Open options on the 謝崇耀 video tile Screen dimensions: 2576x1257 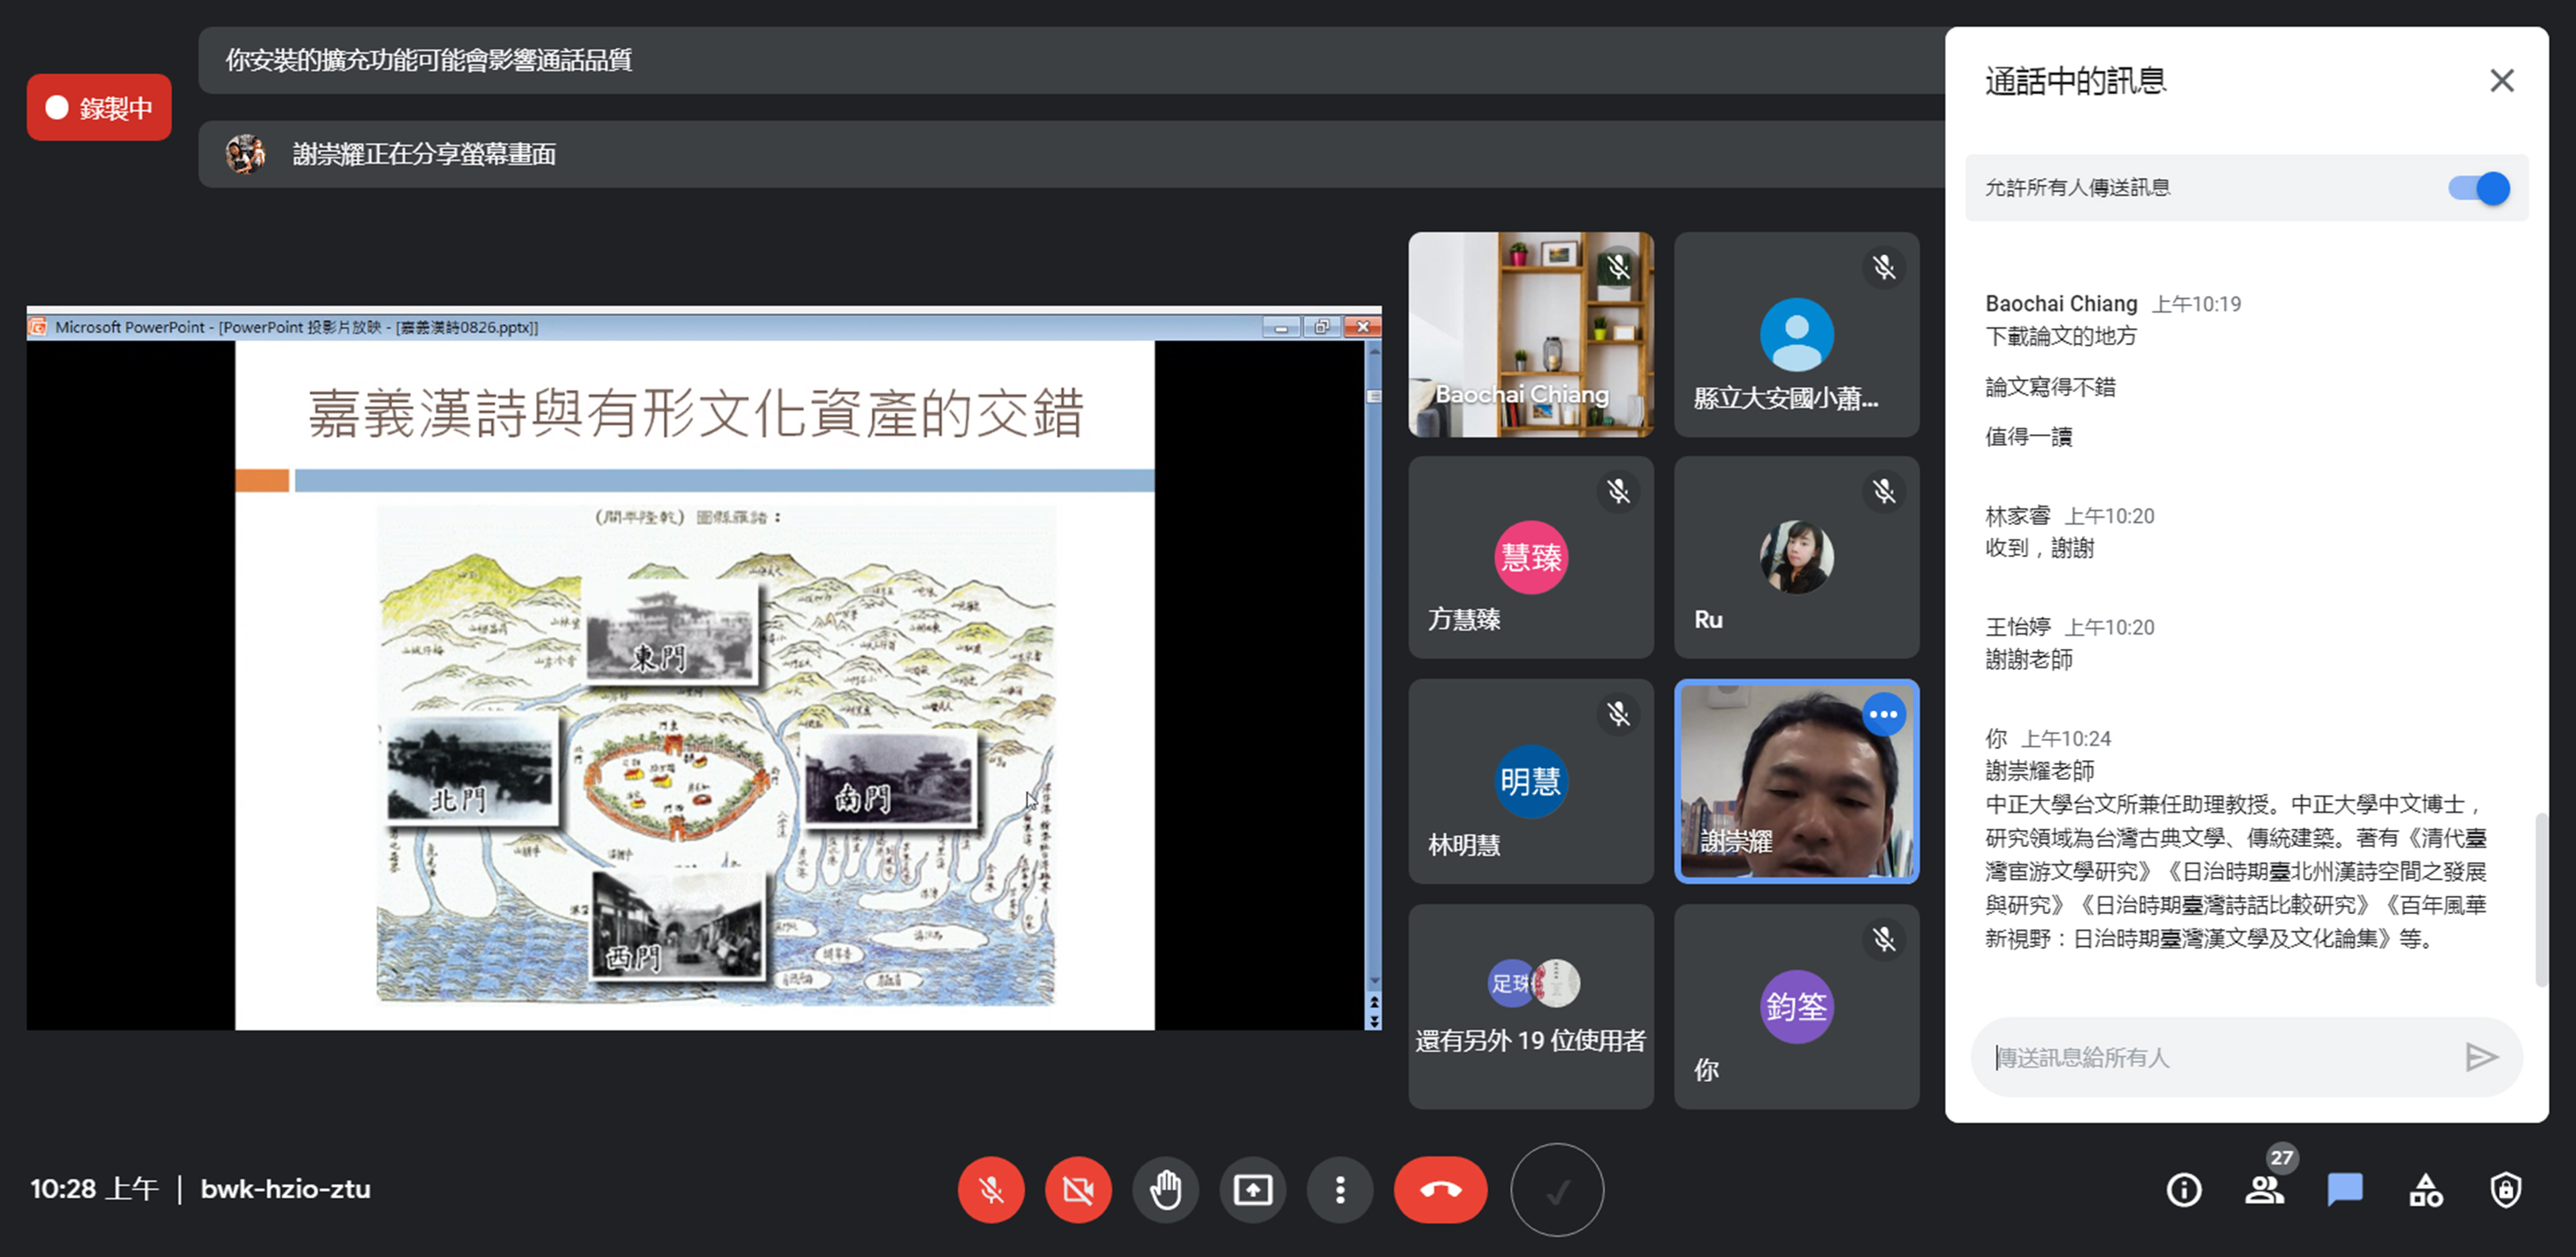point(1883,714)
